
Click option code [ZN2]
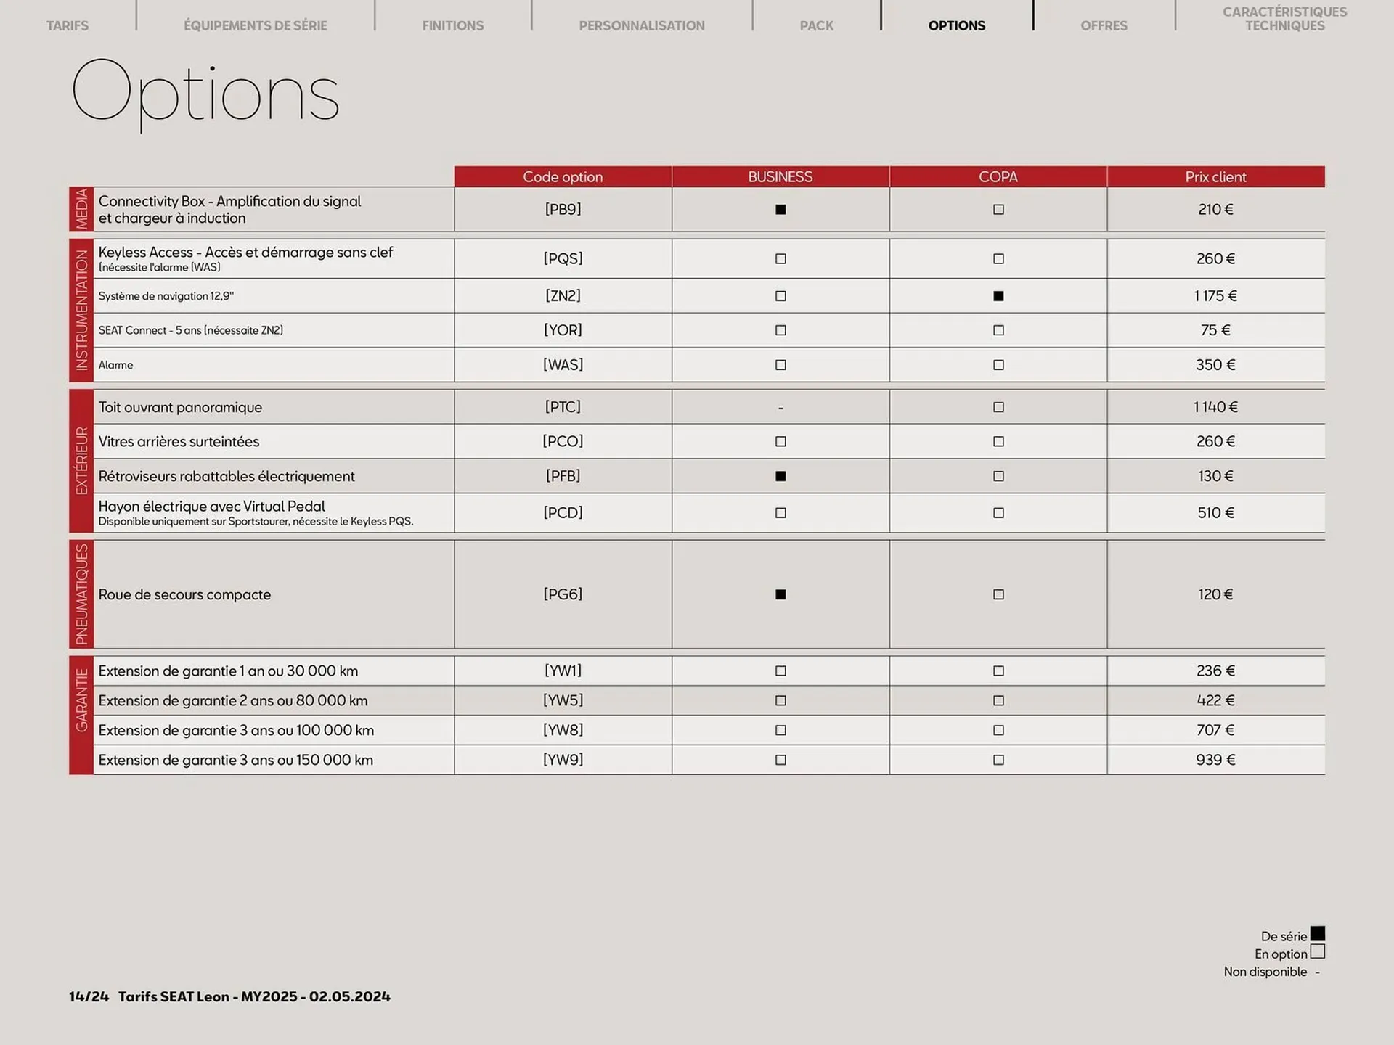563,296
